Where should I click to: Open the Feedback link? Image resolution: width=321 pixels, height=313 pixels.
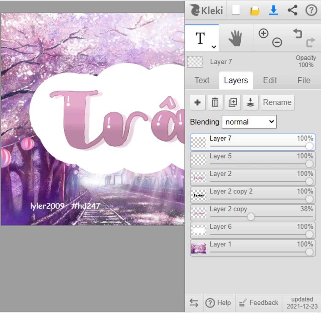pyautogui.click(x=259, y=303)
